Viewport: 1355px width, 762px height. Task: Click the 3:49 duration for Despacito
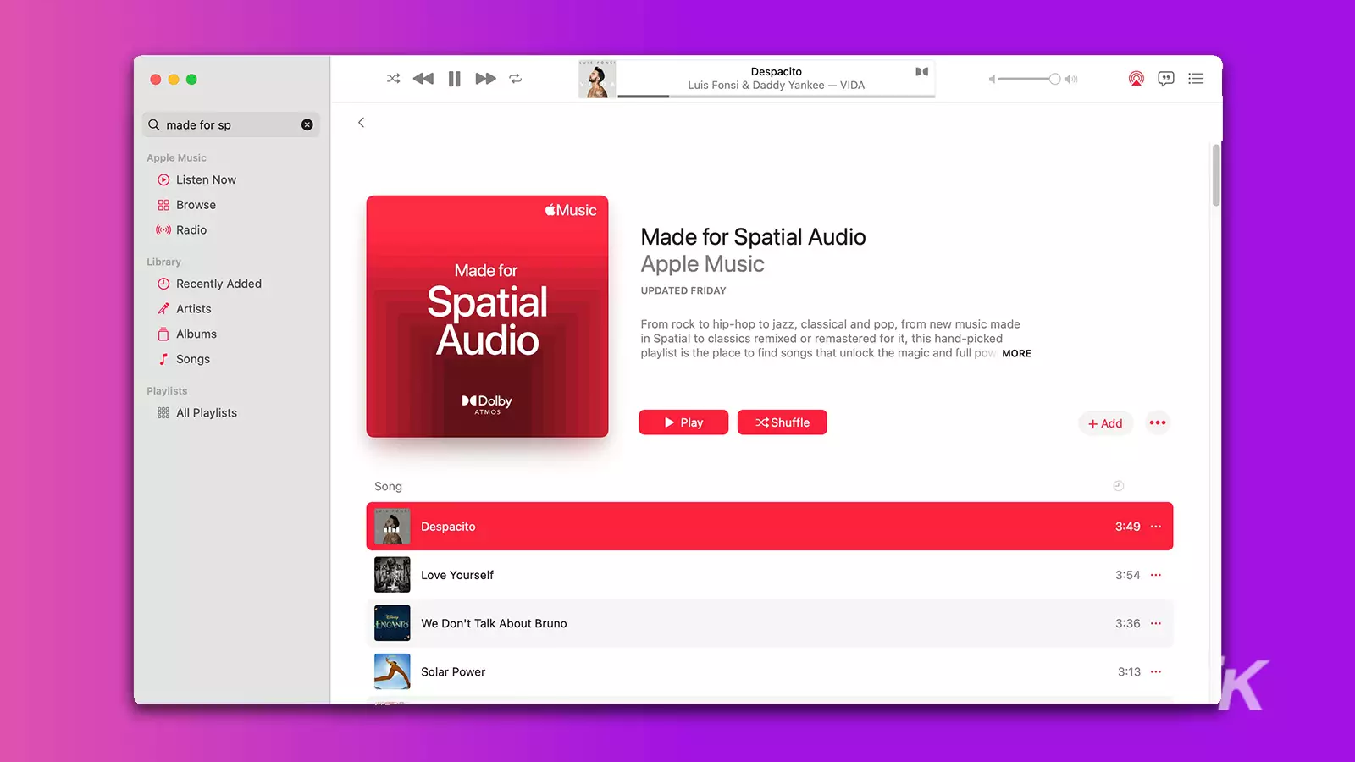click(1127, 527)
